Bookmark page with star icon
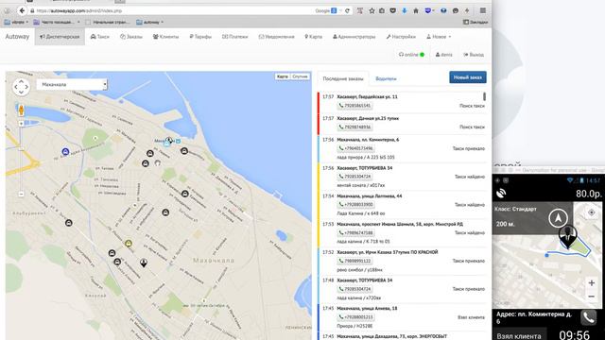 coord(372,10)
